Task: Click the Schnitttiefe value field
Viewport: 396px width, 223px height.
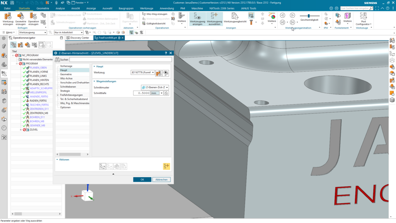Action: pyautogui.click(x=141, y=93)
